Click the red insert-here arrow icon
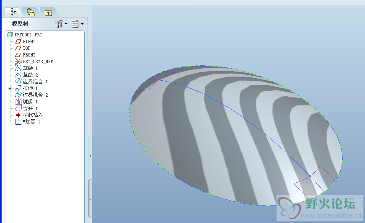Screen dimensions: 365x223 [18, 115]
